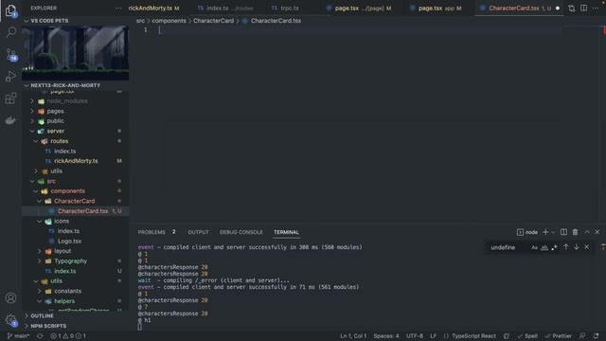Screen dimensions: 606x341
Task: Open the Accounts icon in activity bar
Action: (x=10, y=298)
